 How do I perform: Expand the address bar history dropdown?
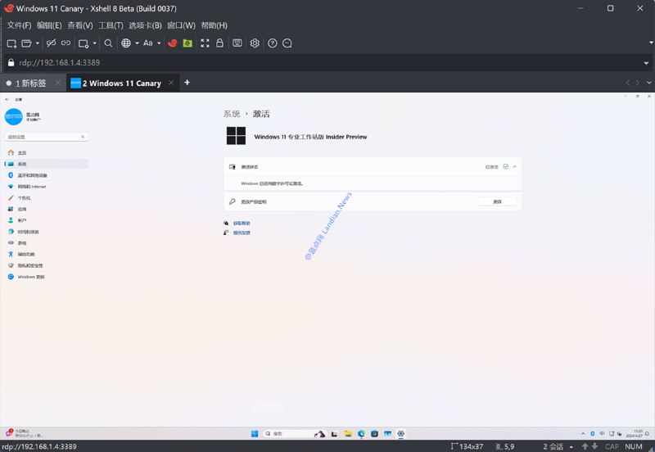point(646,63)
